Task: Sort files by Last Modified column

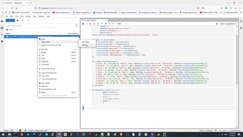Action: (73, 33)
